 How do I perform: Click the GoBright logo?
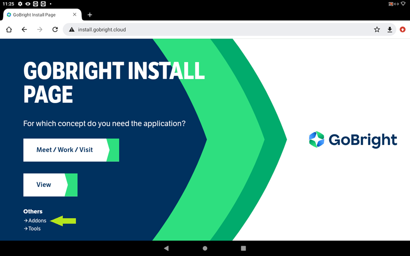[x=353, y=140]
